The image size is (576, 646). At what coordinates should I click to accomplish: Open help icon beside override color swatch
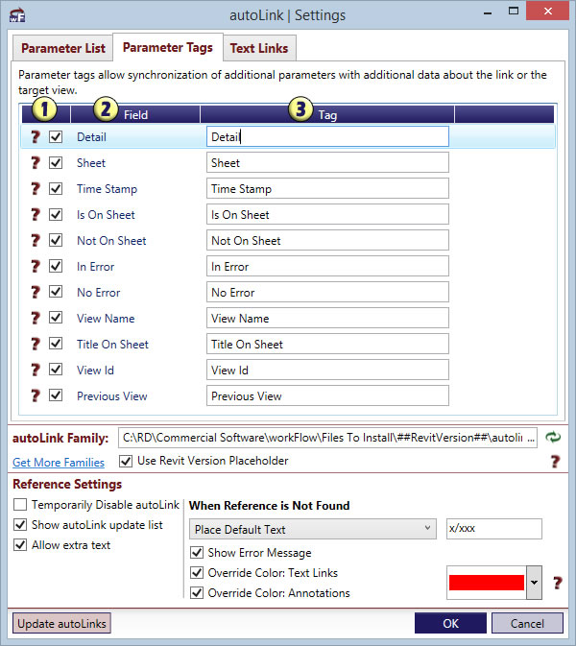tap(558, 583)
